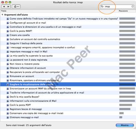Viewport: 136px width, 129px height.
Task: Select topic Sincronizzare un account IMAP
Action: click(x=40, y=89)
